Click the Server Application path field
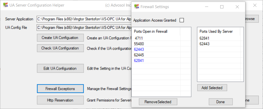Image resolution: width=263 pixels, height=109 pixels. [x=84, y=19]
